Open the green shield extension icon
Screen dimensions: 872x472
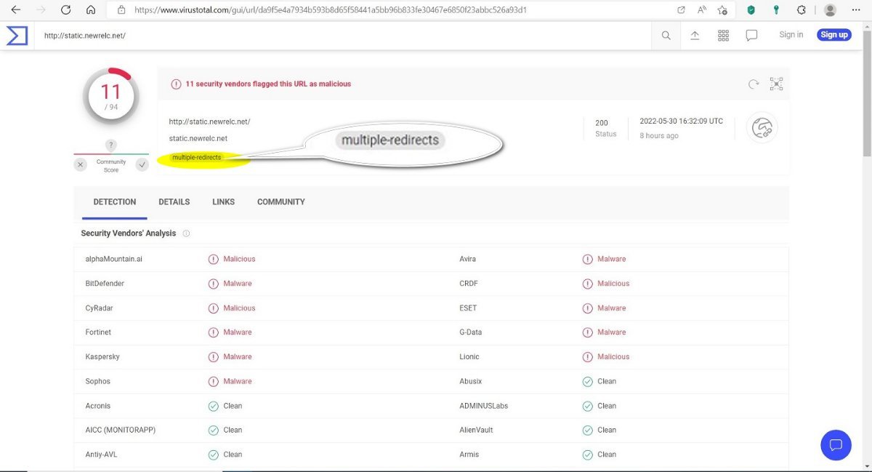[751, 10]
